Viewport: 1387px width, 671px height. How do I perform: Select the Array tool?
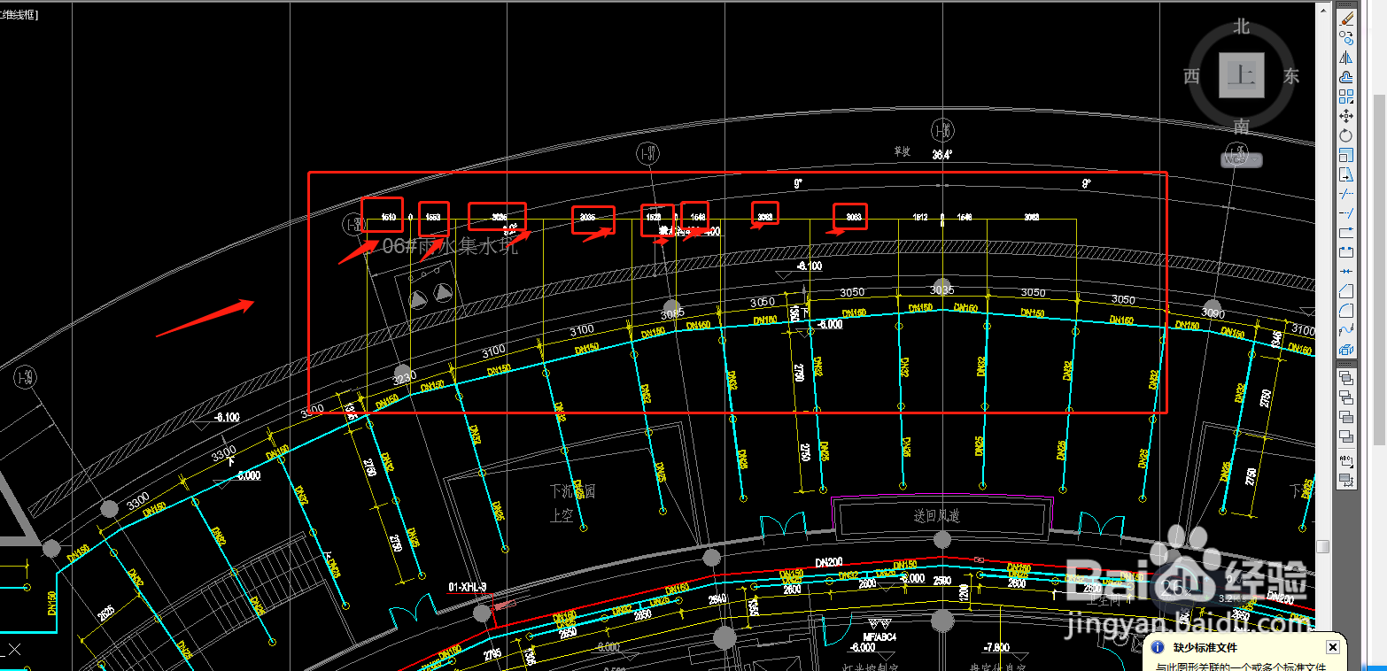click(x=1346, y=96)
